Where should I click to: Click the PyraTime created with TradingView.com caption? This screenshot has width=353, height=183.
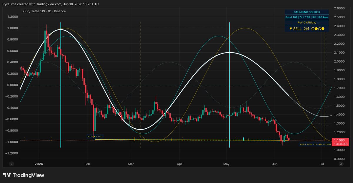coord(51,4)
